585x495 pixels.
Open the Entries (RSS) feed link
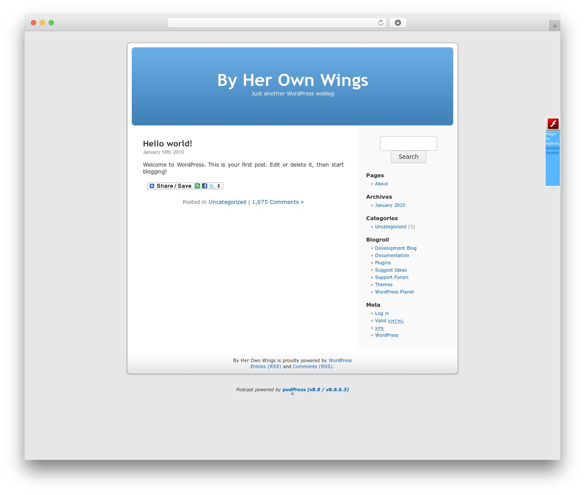pos(266,367)
